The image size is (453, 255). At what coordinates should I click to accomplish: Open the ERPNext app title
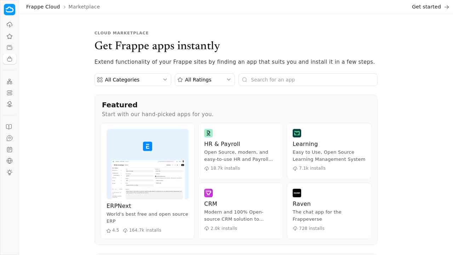(119, 206)
